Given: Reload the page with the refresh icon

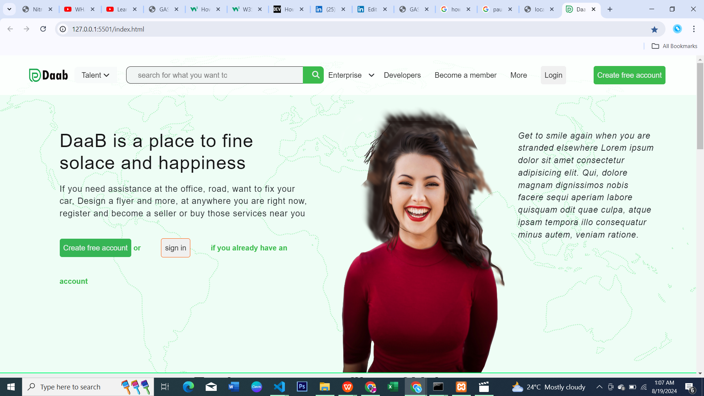Looking at the screenshot, I should pyautogui.click(x=43, y=29).
